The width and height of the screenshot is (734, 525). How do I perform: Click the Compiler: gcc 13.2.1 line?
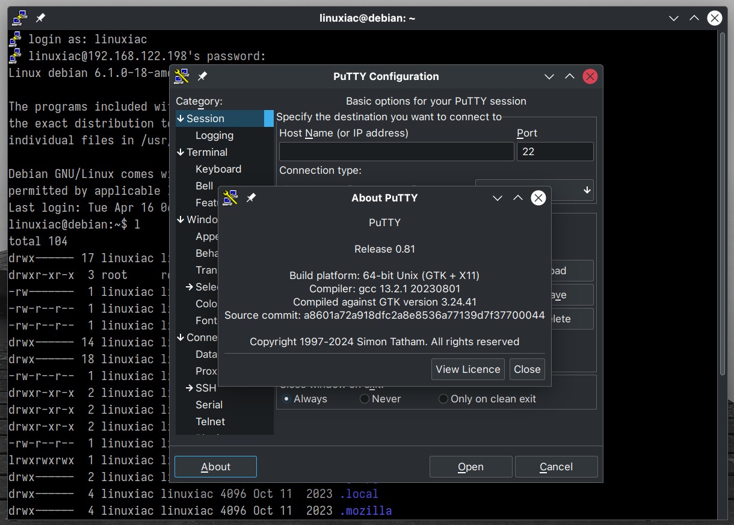[384, 289]
